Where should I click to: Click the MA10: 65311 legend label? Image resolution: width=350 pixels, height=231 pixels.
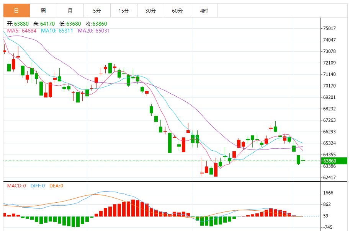(57, 31)
